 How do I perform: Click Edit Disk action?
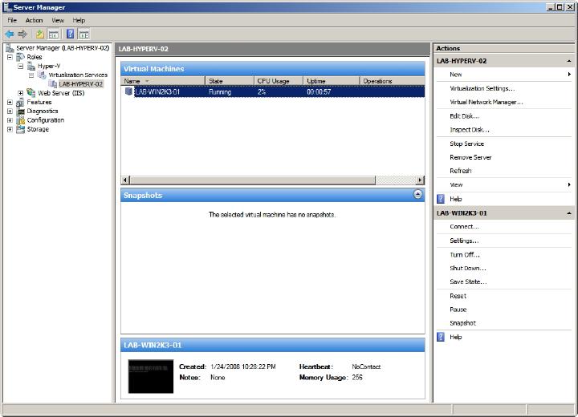pos(464,116)
